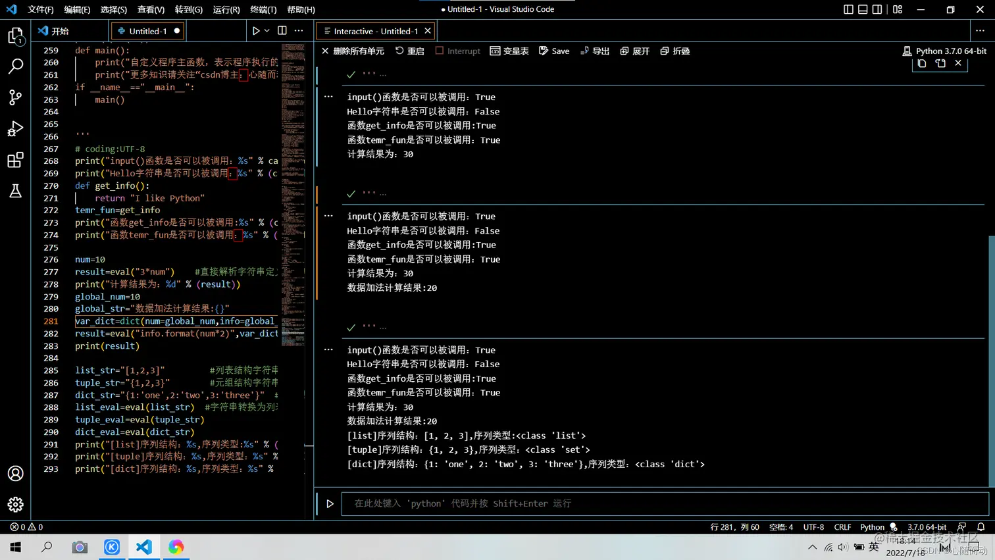Image resolution: width=995 pixels, height=560 pixels.
Task: Delete all cells in Interactive window
Action: [x=353, y=51]
